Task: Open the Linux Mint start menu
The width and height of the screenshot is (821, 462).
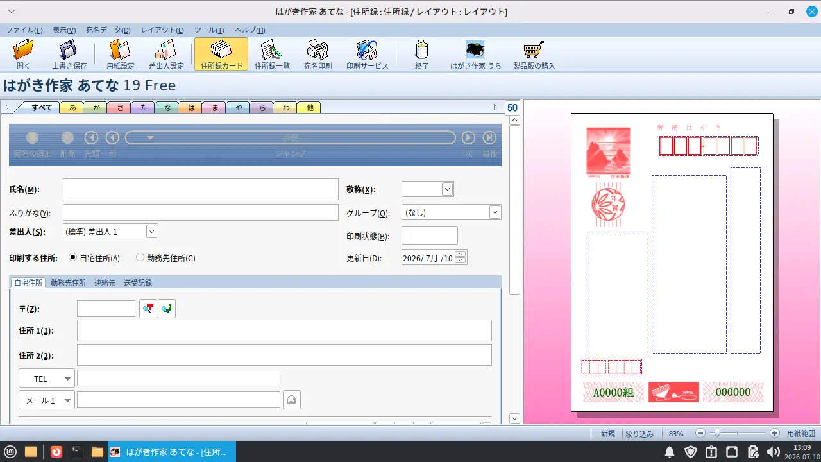Action: tap(12, 452)
